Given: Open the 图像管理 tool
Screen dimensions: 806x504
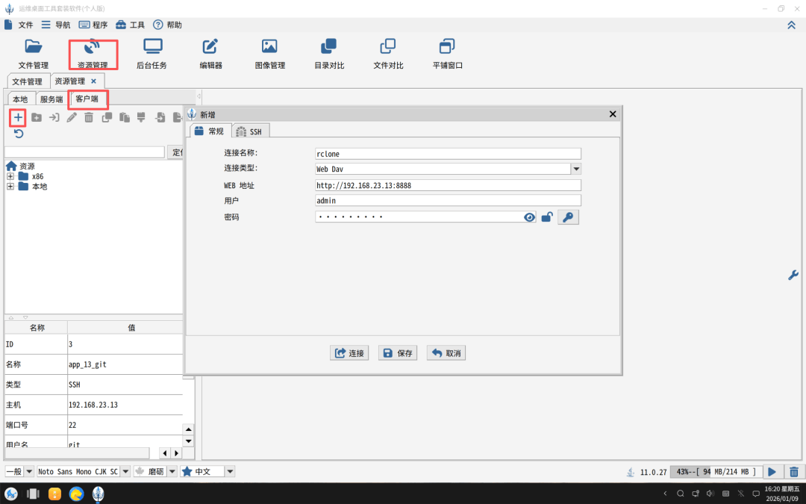Looking at the screenshot, I should (x=269, y=46).
